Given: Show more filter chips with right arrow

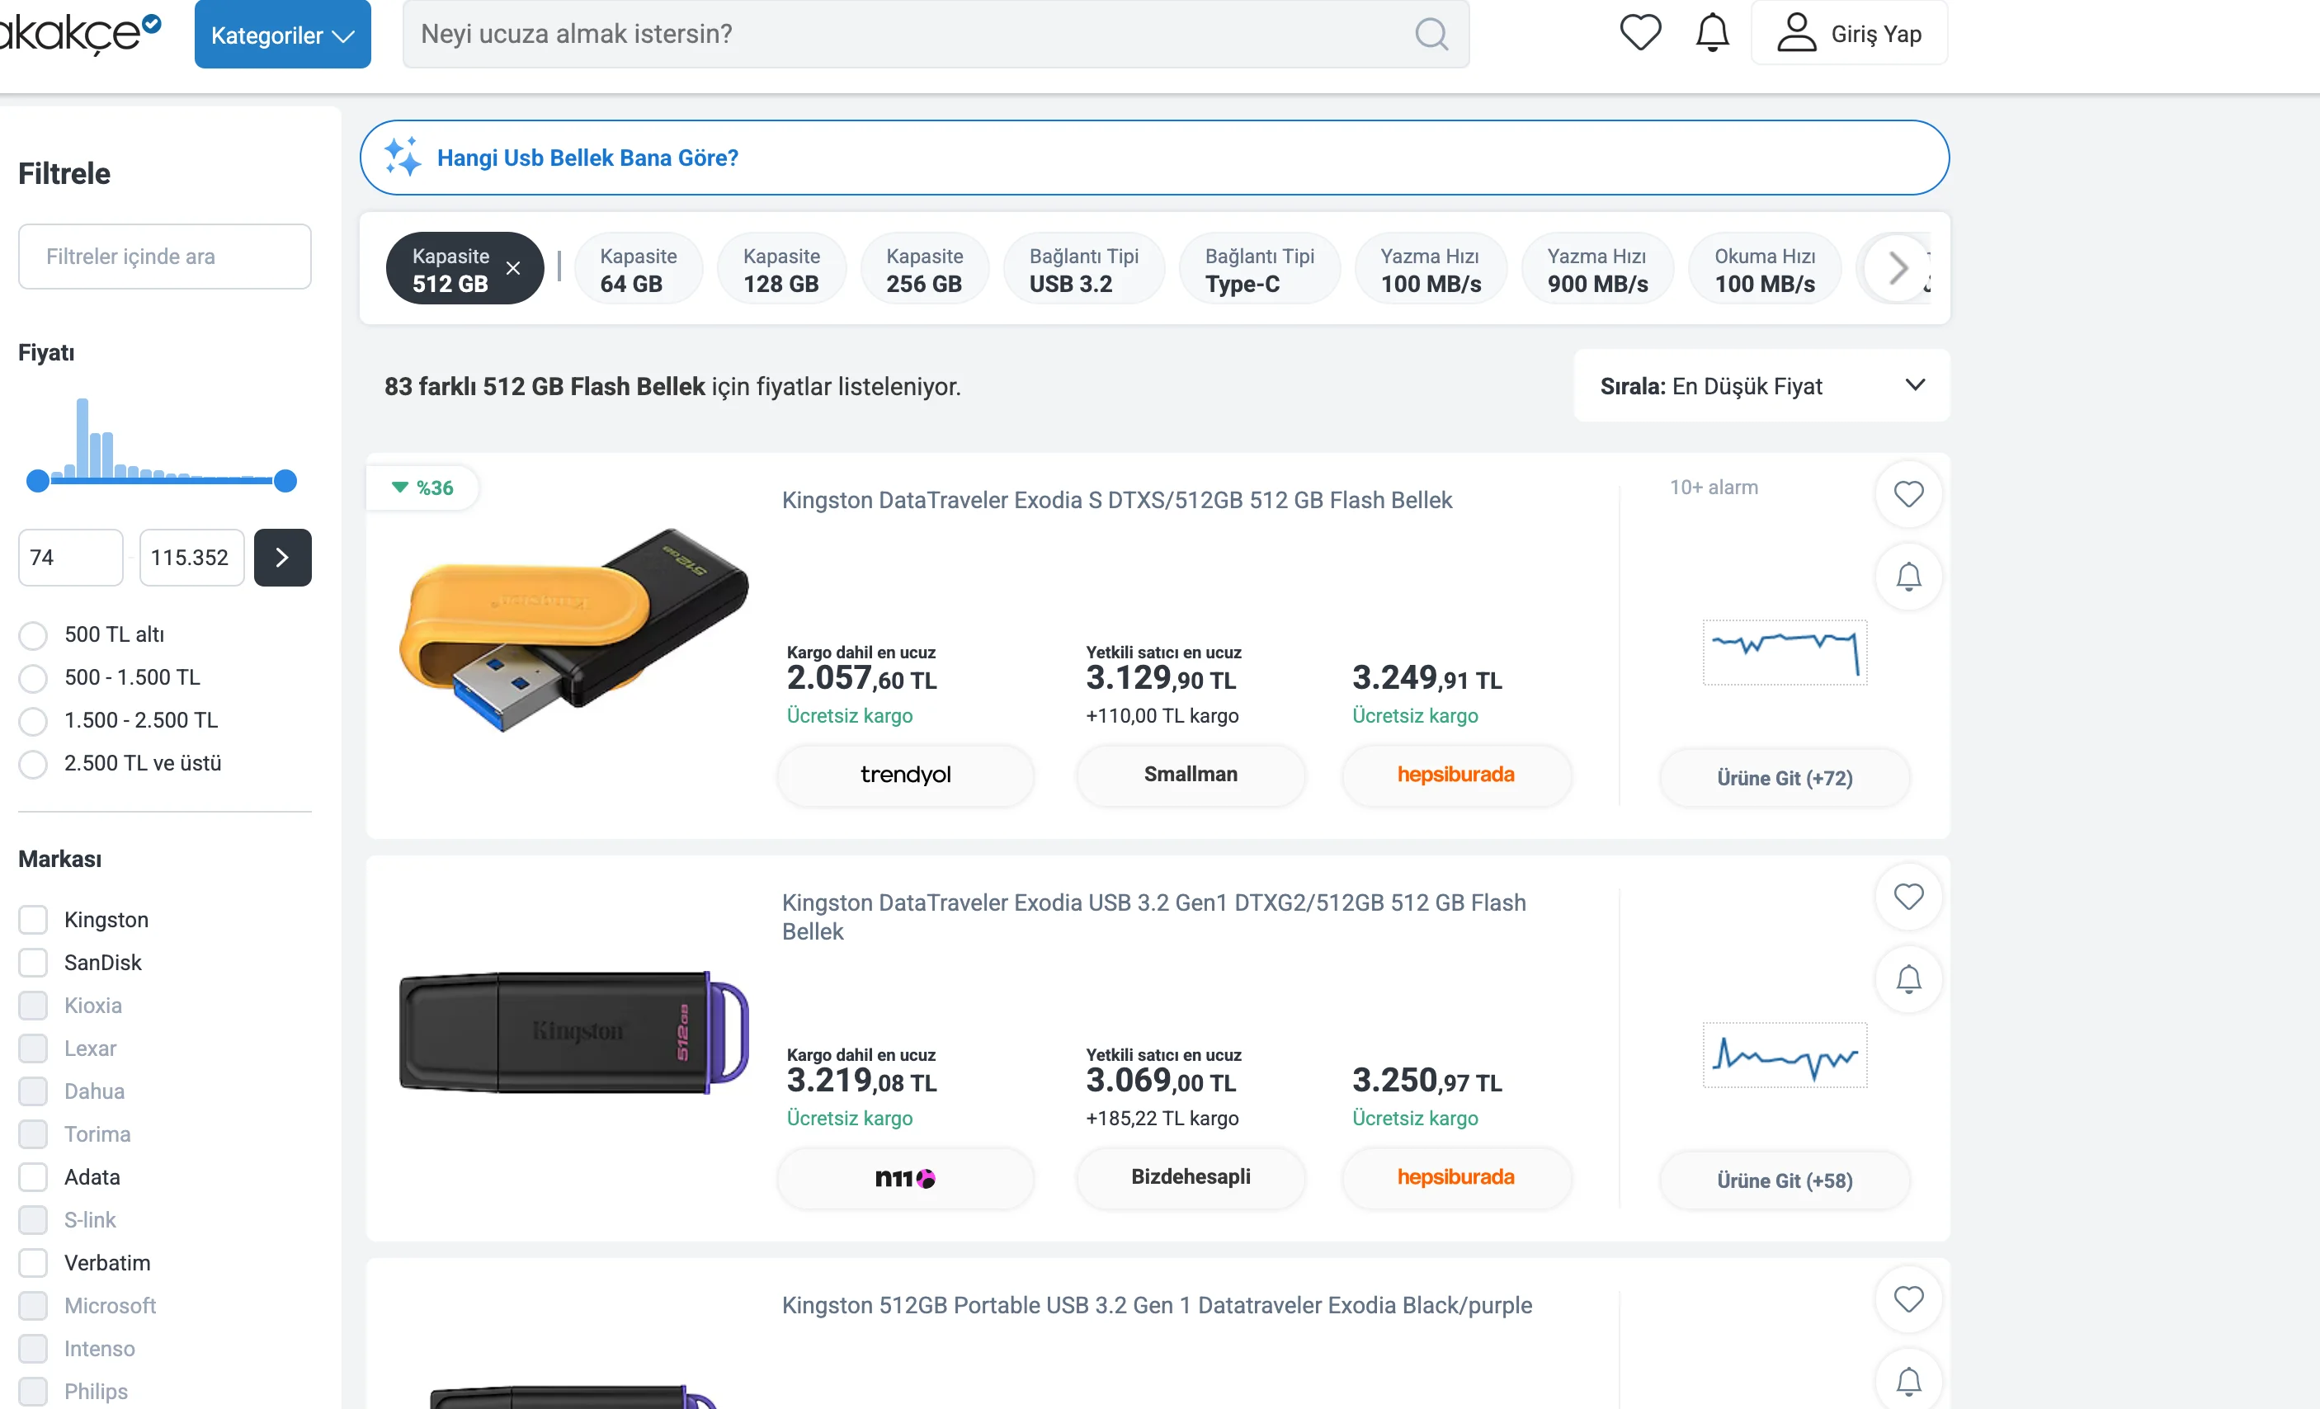Looking at the screenshot, I should pos(1898,268).
